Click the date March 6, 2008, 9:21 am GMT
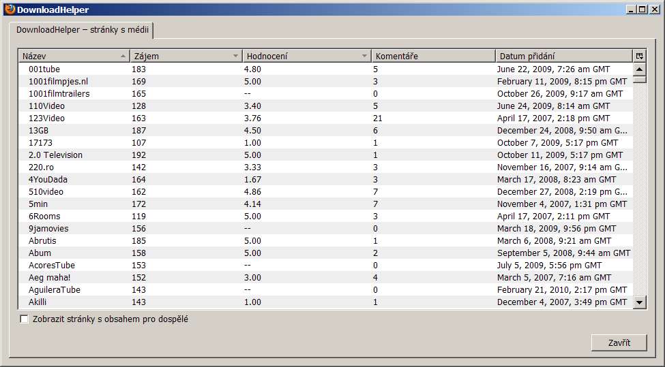This screenshot has height=367, width=665. coord(554,241)
